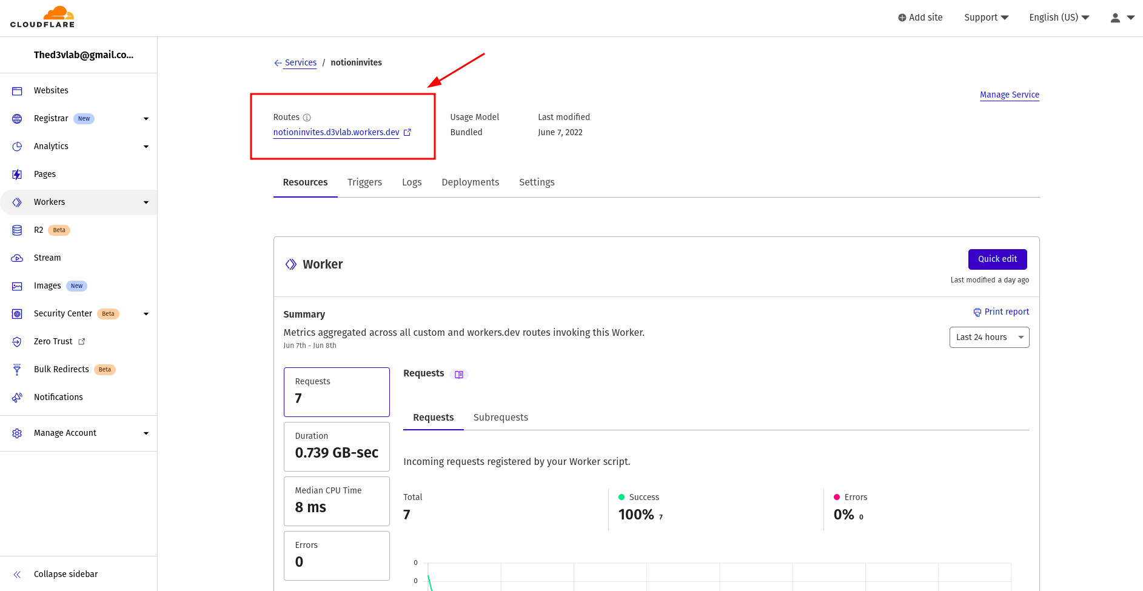Click the Quick edit button
This screenshot has width=1143, height=591.
coord(997,259)
